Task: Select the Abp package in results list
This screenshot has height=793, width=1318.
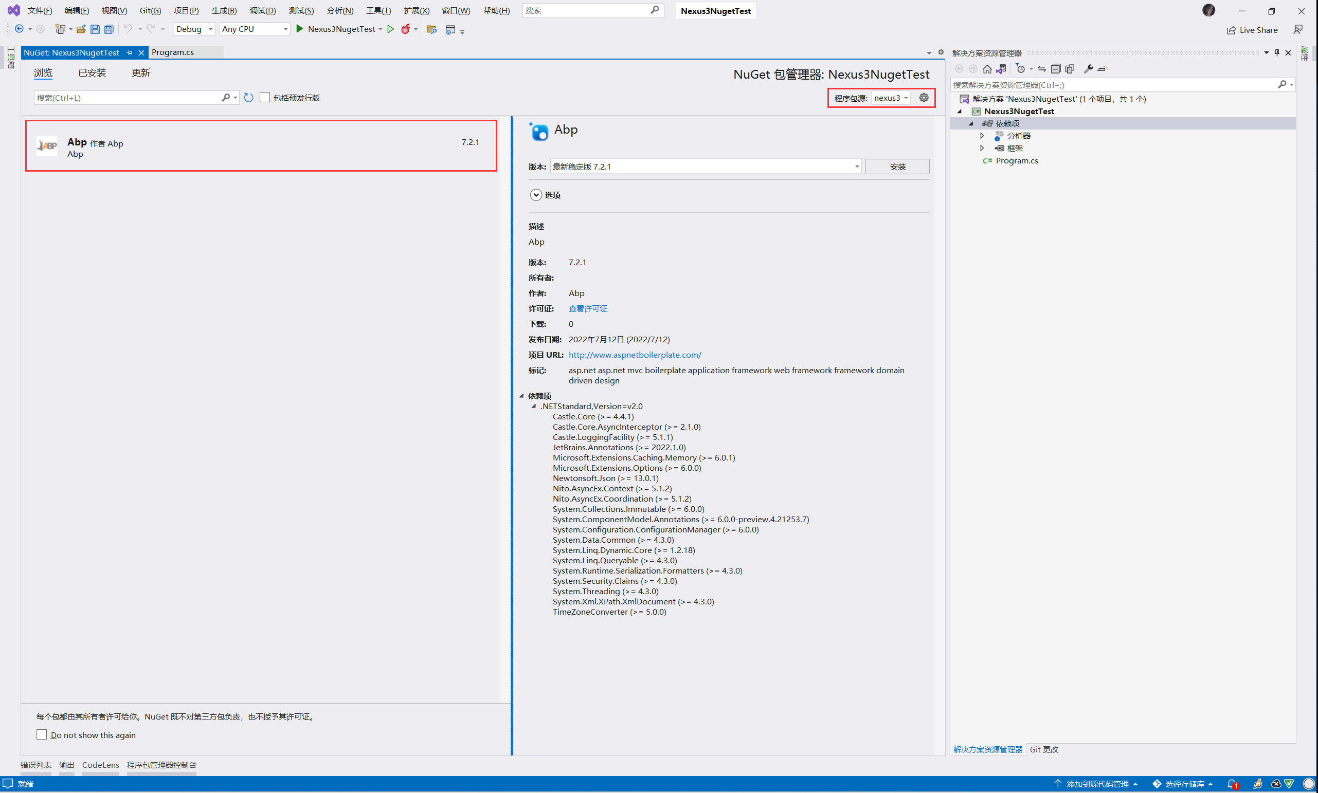Action: pyautogui.click(x=261, y=146)
